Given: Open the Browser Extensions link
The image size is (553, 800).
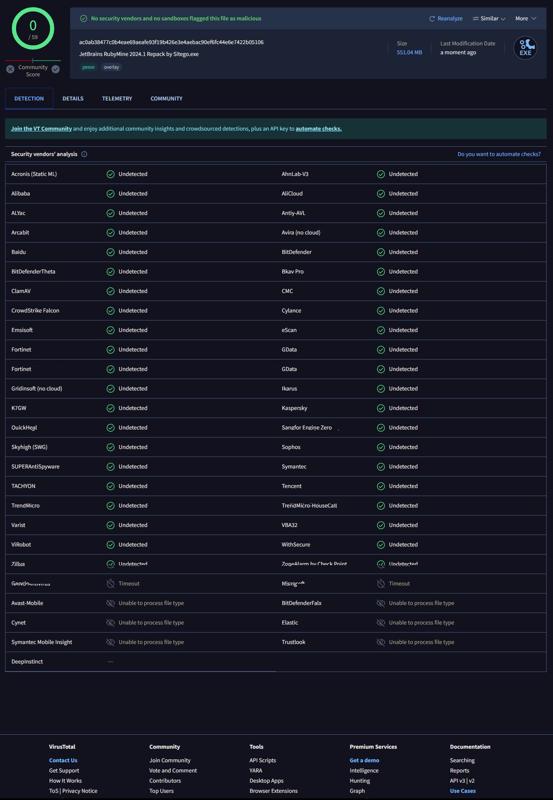Looking at the screenshot, I should click(274, 791).
